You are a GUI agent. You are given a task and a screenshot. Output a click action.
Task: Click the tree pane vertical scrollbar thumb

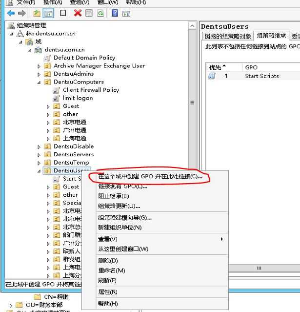[x=192, y=103]
